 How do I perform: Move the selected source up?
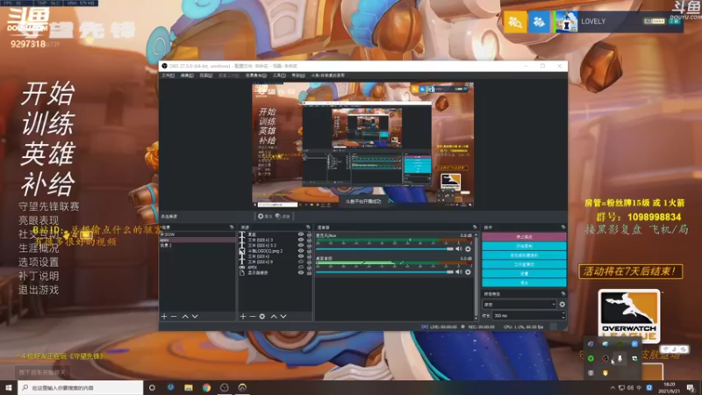(274, 317)
